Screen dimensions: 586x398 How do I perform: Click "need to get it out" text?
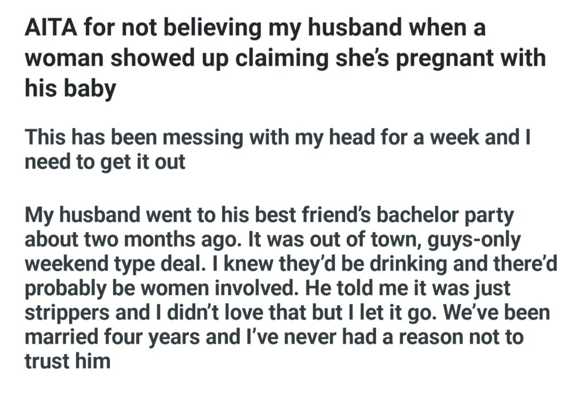tap(105, 161)
